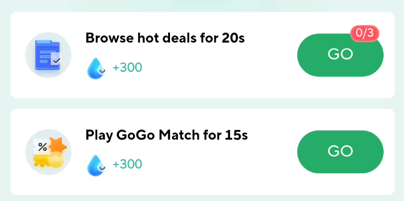Click the '15s' duration in GoGo Match title
The height and width of the screenshot is (201, 404).
(x=236, y=135)
